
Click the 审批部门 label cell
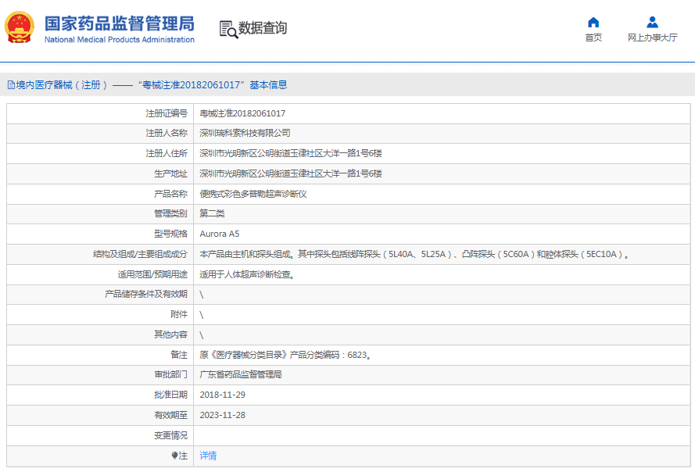click(x=100, y=374)
